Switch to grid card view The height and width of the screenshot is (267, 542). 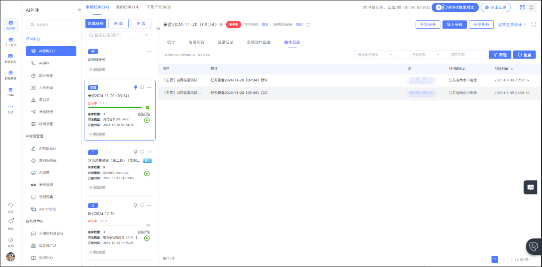tap(522, 8)
